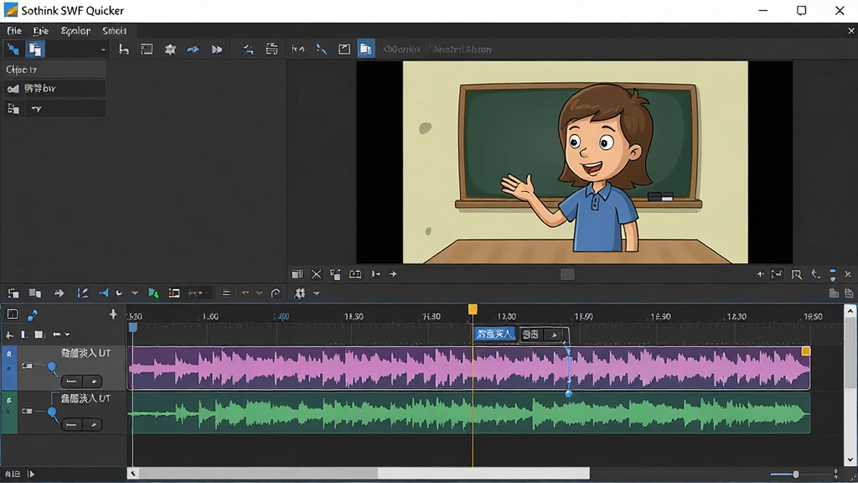Click the blue label tag beside the playhead
The height and width of the screenshot is (483, 858).
494,334
